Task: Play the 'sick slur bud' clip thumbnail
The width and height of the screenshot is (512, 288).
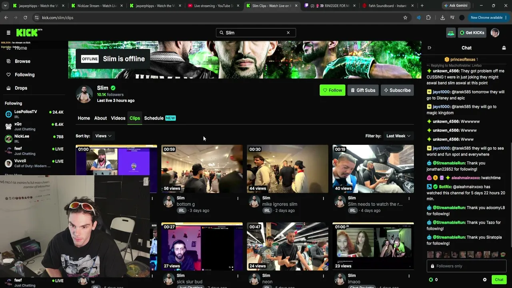Action: 202,246
